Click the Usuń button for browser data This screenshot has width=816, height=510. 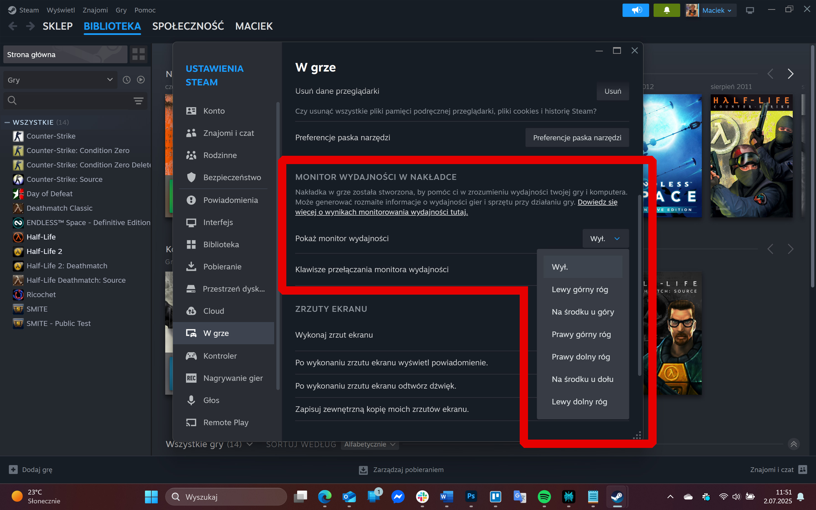(613, 91)
